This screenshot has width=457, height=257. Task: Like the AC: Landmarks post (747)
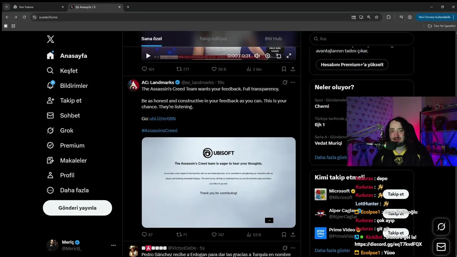pyautogui.click(x=218, y=235)
